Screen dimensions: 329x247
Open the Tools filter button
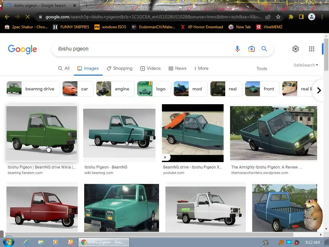[x=262, y=69]
